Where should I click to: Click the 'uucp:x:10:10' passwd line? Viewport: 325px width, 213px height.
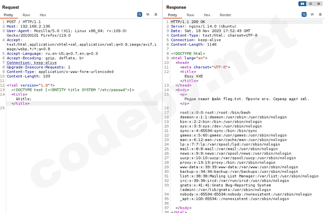coord(238,158)
